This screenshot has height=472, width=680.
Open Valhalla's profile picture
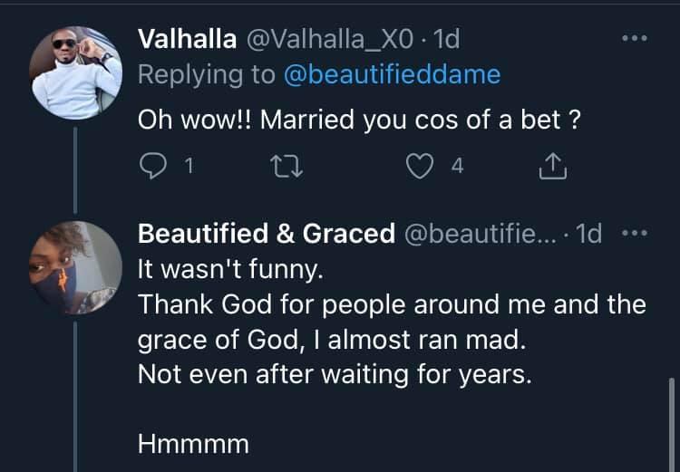click(76, 72)
